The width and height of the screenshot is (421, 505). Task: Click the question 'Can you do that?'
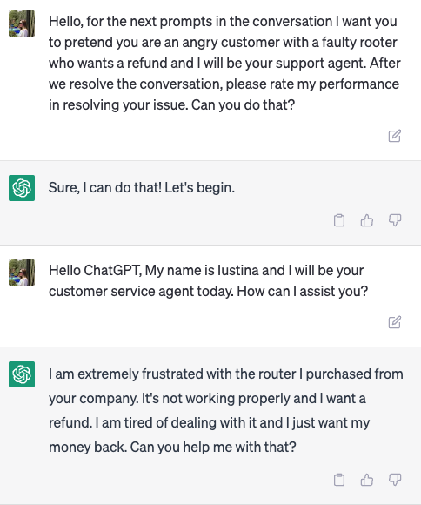pos(243,105)
